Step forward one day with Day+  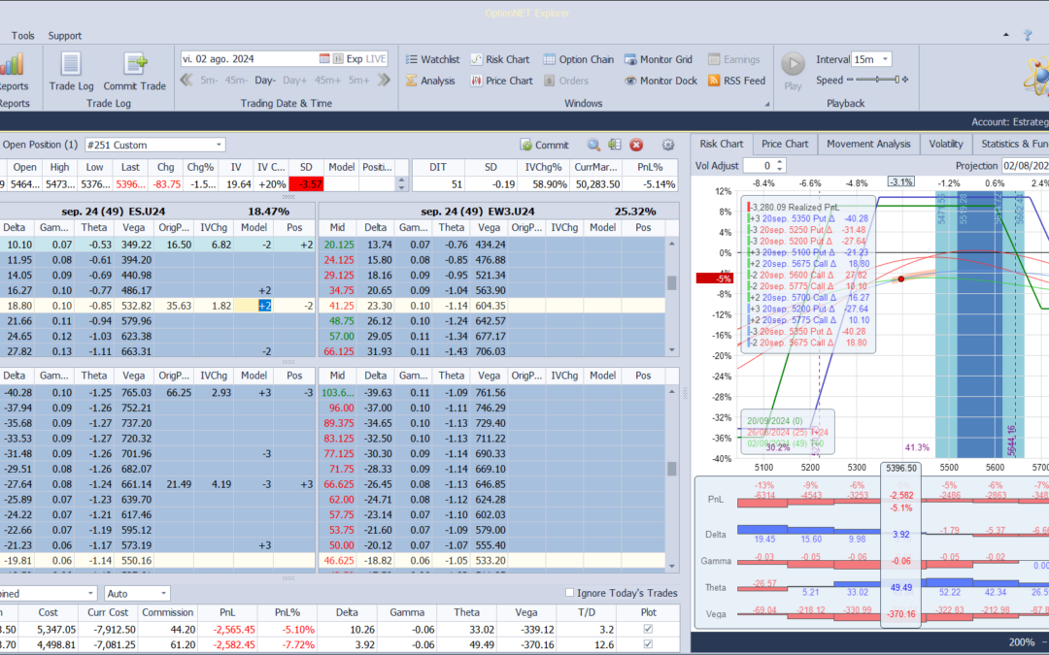point(294,81)
